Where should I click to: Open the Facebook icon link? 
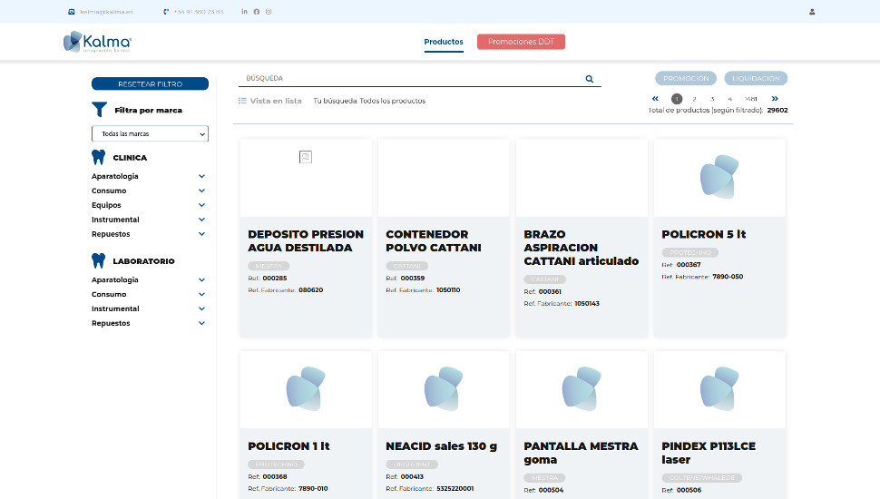tap(257, 12)
